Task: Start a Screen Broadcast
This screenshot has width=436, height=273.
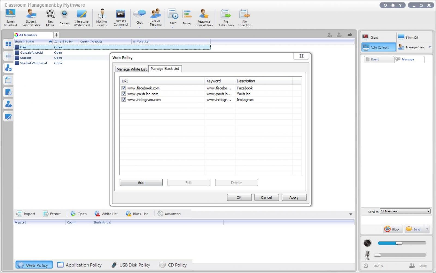Action: point(10,16)
